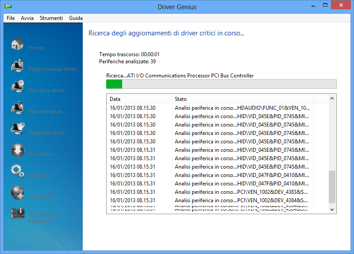Click the Esegui backup driver icon
This screenshot has height=254, width=354.
coord(18,65)
